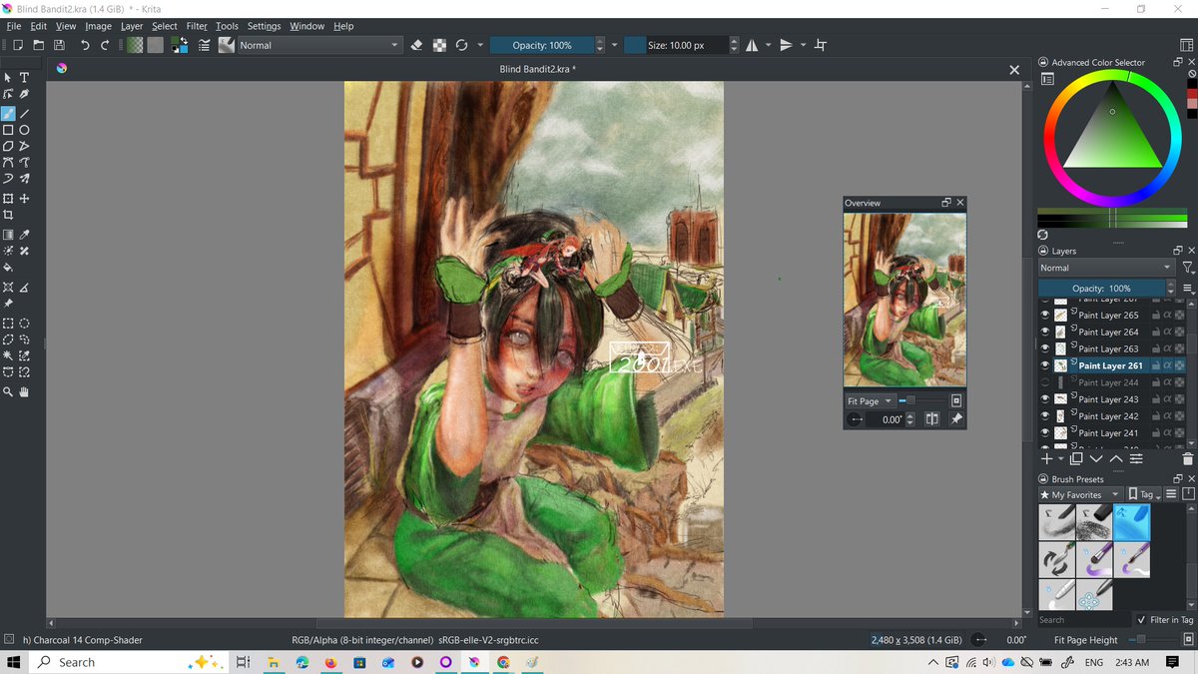Click the layer Opacity 100% slider
This screenshot has width=1198, height=674.
pos(1101,289)
